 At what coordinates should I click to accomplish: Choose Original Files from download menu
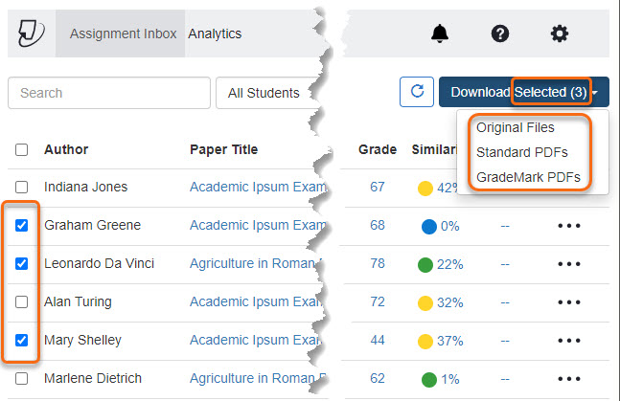[515, 127]
